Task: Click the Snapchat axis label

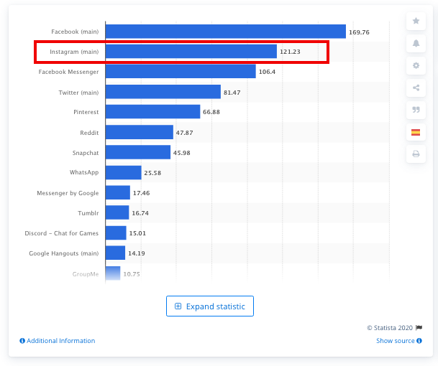Action: [x=86, y=153]
